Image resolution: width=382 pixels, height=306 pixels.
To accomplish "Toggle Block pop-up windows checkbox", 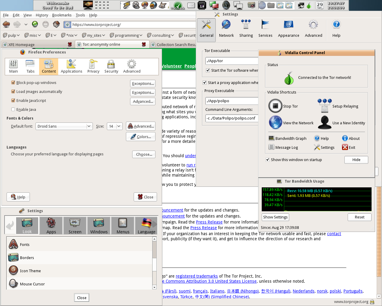I will tap(13, 82).
